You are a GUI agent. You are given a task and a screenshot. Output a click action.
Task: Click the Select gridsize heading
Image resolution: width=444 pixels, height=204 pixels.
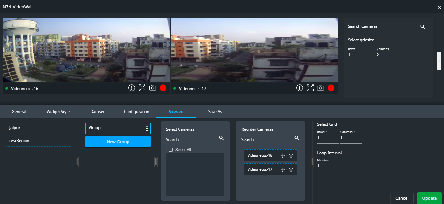click(361, 40)
